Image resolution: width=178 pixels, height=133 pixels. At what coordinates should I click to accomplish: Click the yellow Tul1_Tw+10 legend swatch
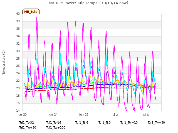click(116, 123)
